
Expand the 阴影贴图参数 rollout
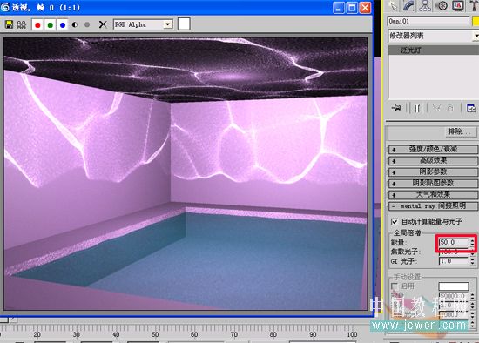pyautogui.click(x=433, y=183)
